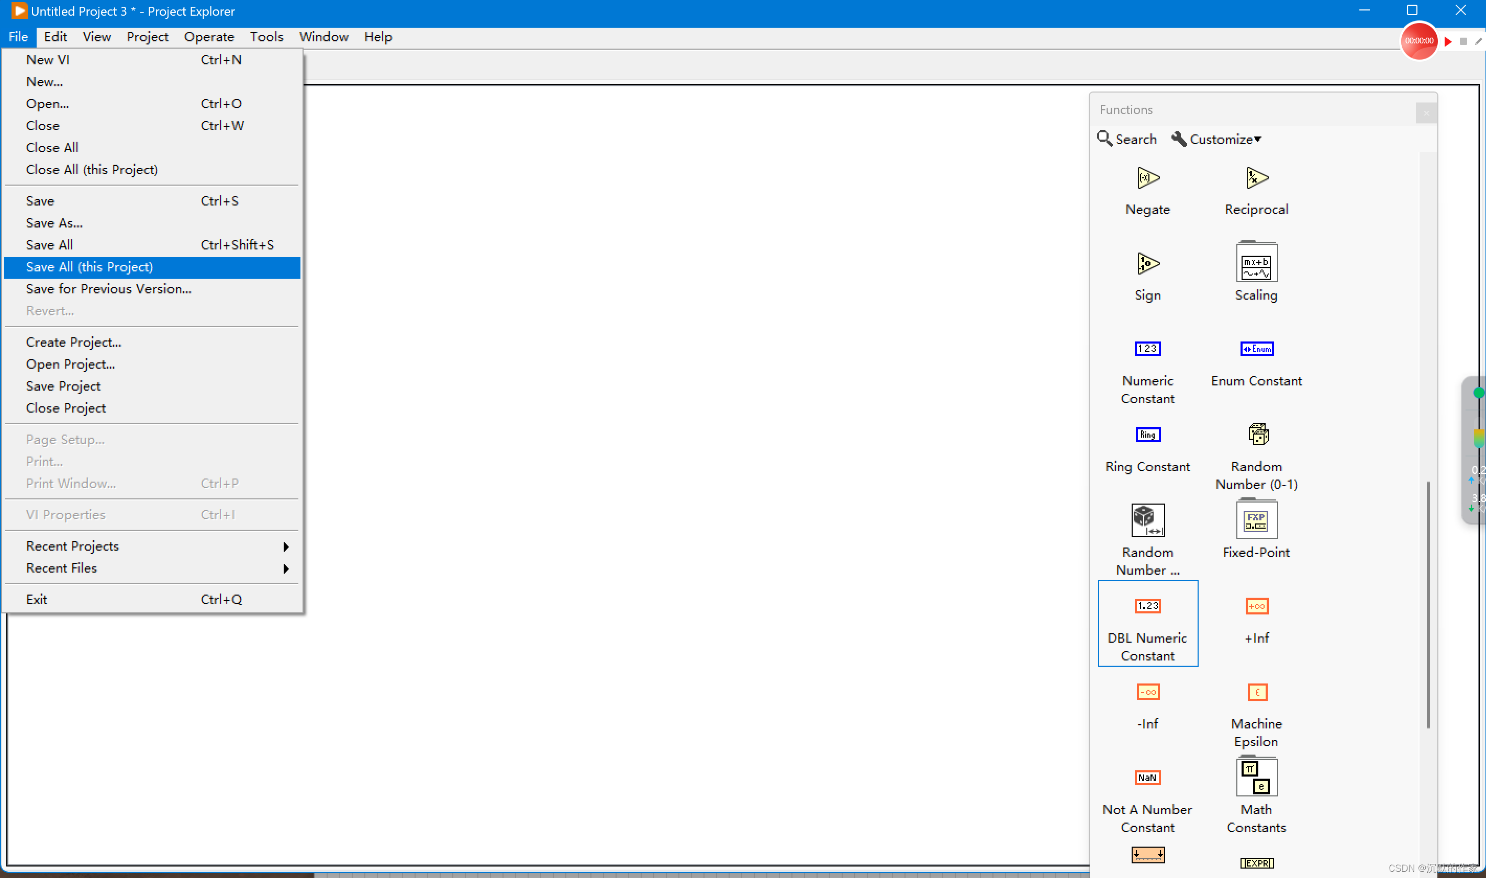This screenshot has width=1486, height=878.
Task: Minimize the Project Explorer window
Action: pyautogui.click(x=1365, y=10)
